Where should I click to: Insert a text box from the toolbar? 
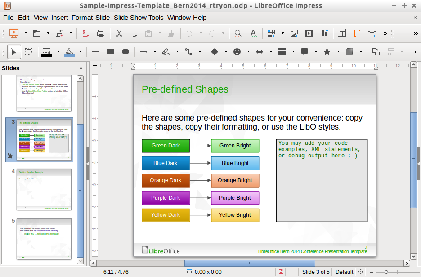(x=342, y=33)
